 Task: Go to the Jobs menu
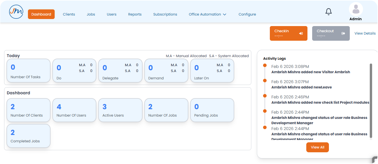(91, 14)
